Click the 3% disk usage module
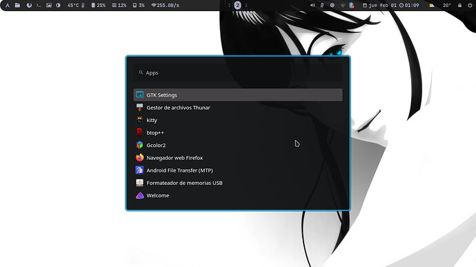Screen dimensions: 476x267 pyautogui.click(x=139, y=5)
